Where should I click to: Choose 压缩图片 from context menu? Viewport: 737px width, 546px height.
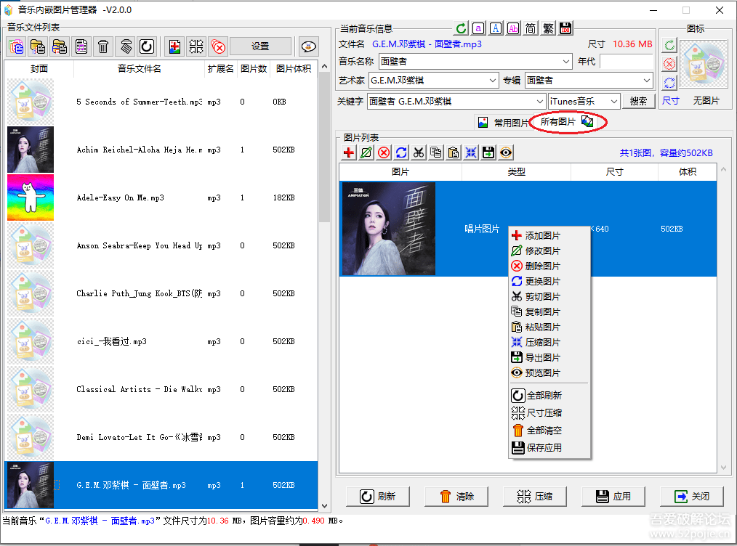click(x=549, y=342)
